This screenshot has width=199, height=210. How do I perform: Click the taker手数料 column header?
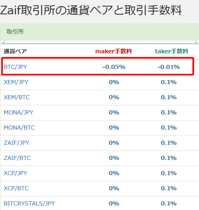[171, 51]
